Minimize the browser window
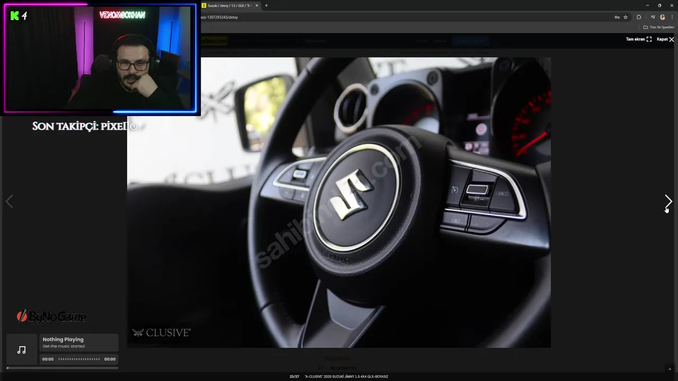The width and height of the screenshot is (678, 381). pyautogui.click(x=647, y=5)
